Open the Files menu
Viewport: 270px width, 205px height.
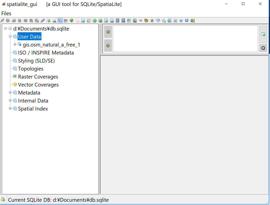[x=6, y=13]
